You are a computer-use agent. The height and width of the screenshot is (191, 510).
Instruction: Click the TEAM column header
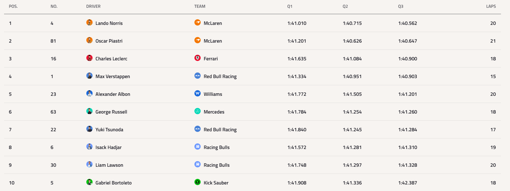[x=200, y=7]
